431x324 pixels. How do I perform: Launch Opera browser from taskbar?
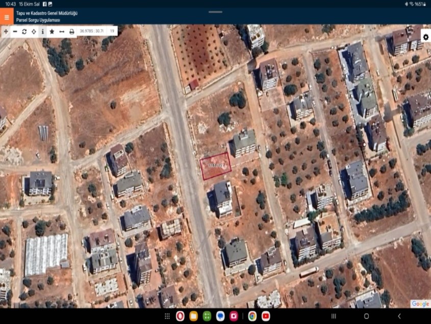(180, 316)
